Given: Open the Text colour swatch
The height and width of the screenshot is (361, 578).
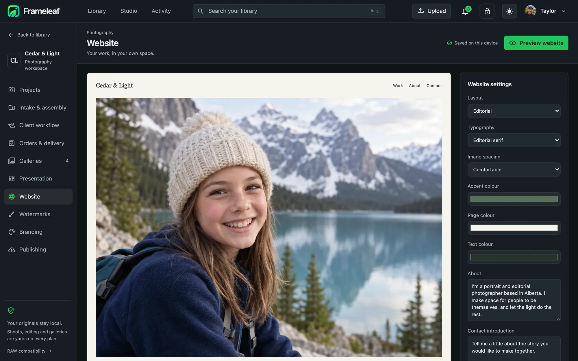Looking at the screenshot, I should (x=514, y=257).
